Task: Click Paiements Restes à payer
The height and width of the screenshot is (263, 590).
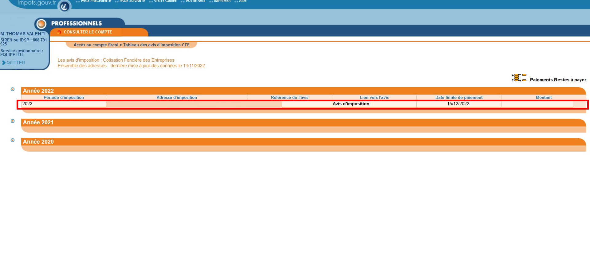Action: tap(558, 80)
